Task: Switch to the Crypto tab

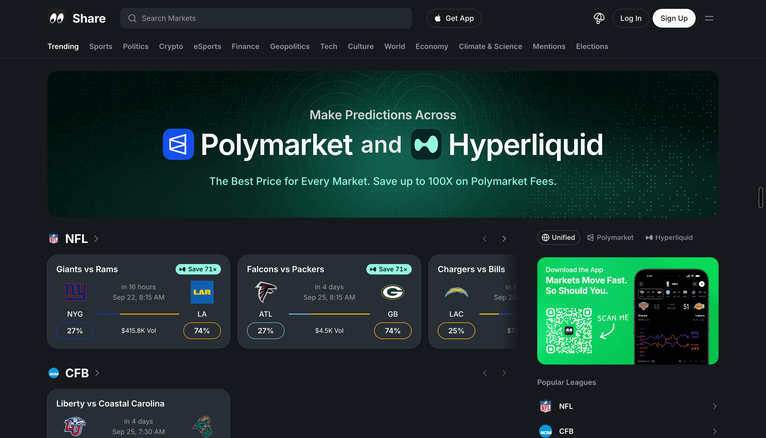Action: pyautogui.click(x=171, y=46)
